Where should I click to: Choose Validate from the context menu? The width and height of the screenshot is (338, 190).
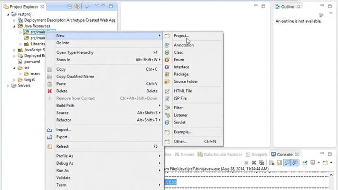tap(63, 178)
